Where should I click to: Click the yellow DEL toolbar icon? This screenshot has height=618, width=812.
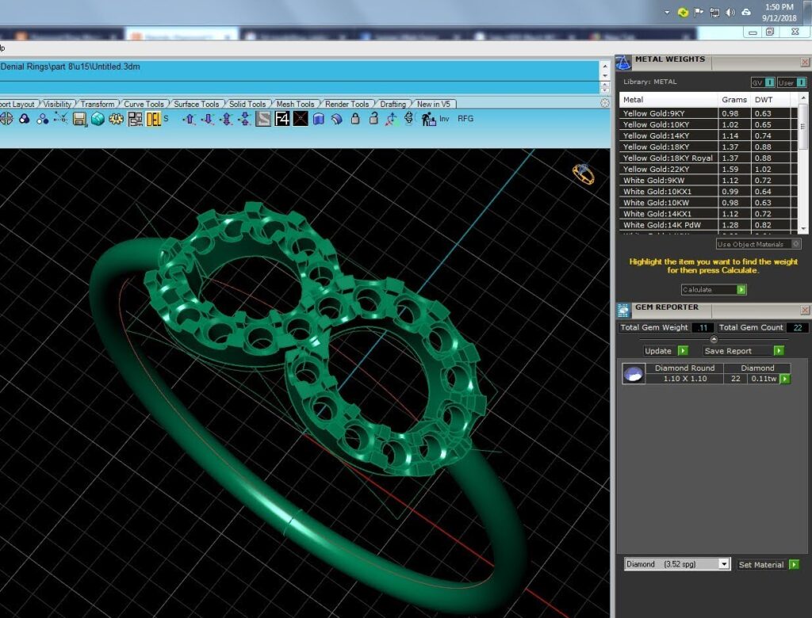[x=154, y=119]
